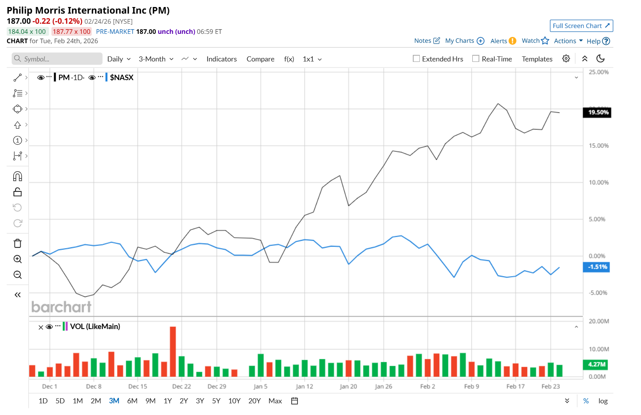Expand the bottom range bar options

pyautogui.click(x=567, y=401)
